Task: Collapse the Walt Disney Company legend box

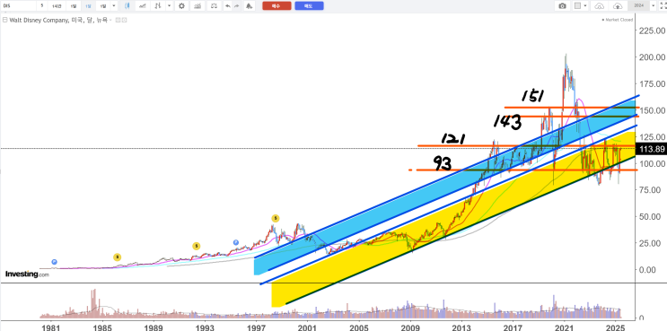Action: point(4,20)
